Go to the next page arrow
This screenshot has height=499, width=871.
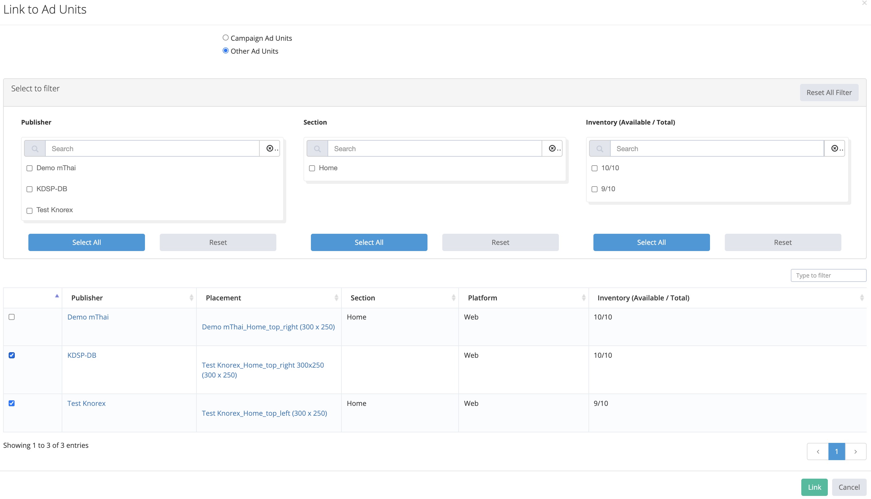point(856,452)
